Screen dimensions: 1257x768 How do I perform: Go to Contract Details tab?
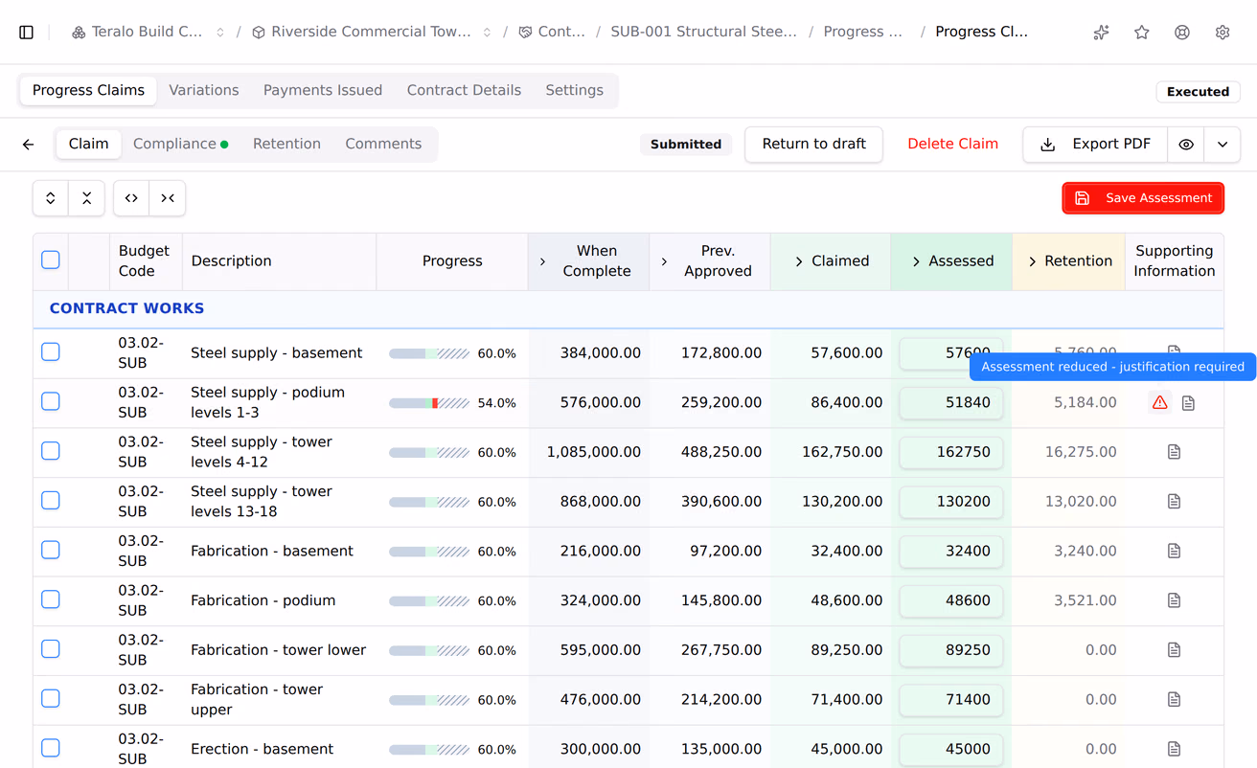coord(464,90)
